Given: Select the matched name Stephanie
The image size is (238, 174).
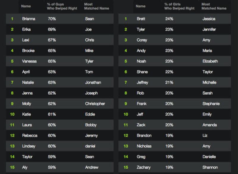Looking at the screenshot, I should 211,104.
